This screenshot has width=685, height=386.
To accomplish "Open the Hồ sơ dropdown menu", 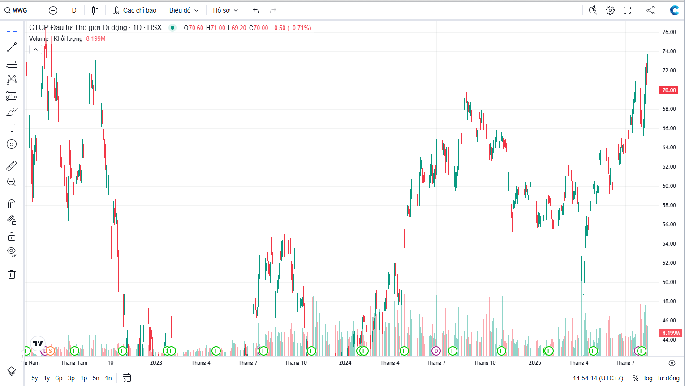I will 225,10.
